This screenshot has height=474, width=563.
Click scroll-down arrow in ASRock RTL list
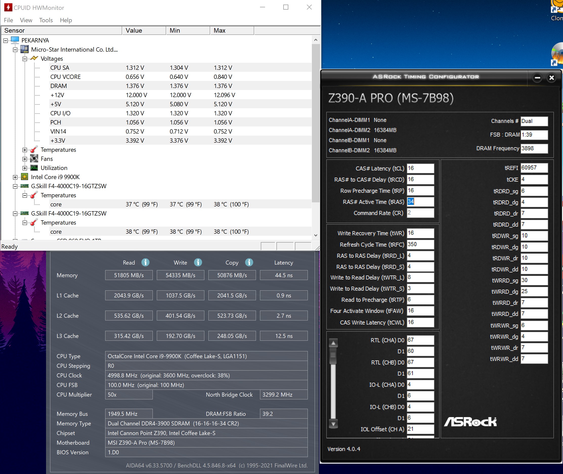333,424
